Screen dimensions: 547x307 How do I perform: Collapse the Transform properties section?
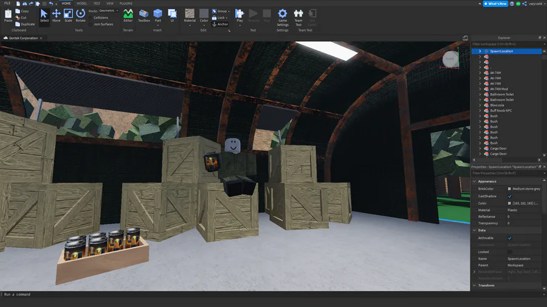475,285
